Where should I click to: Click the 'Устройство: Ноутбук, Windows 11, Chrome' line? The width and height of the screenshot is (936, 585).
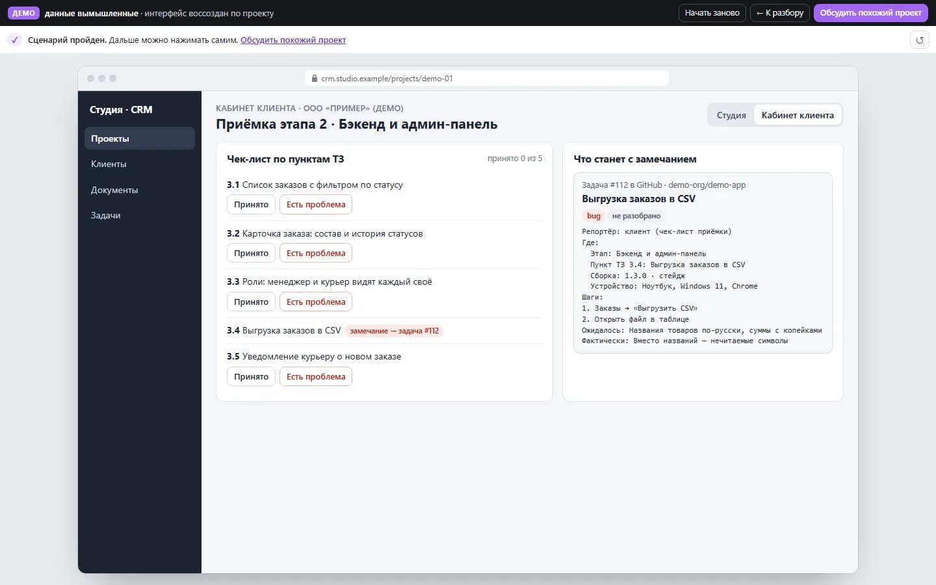click(674, 287)
